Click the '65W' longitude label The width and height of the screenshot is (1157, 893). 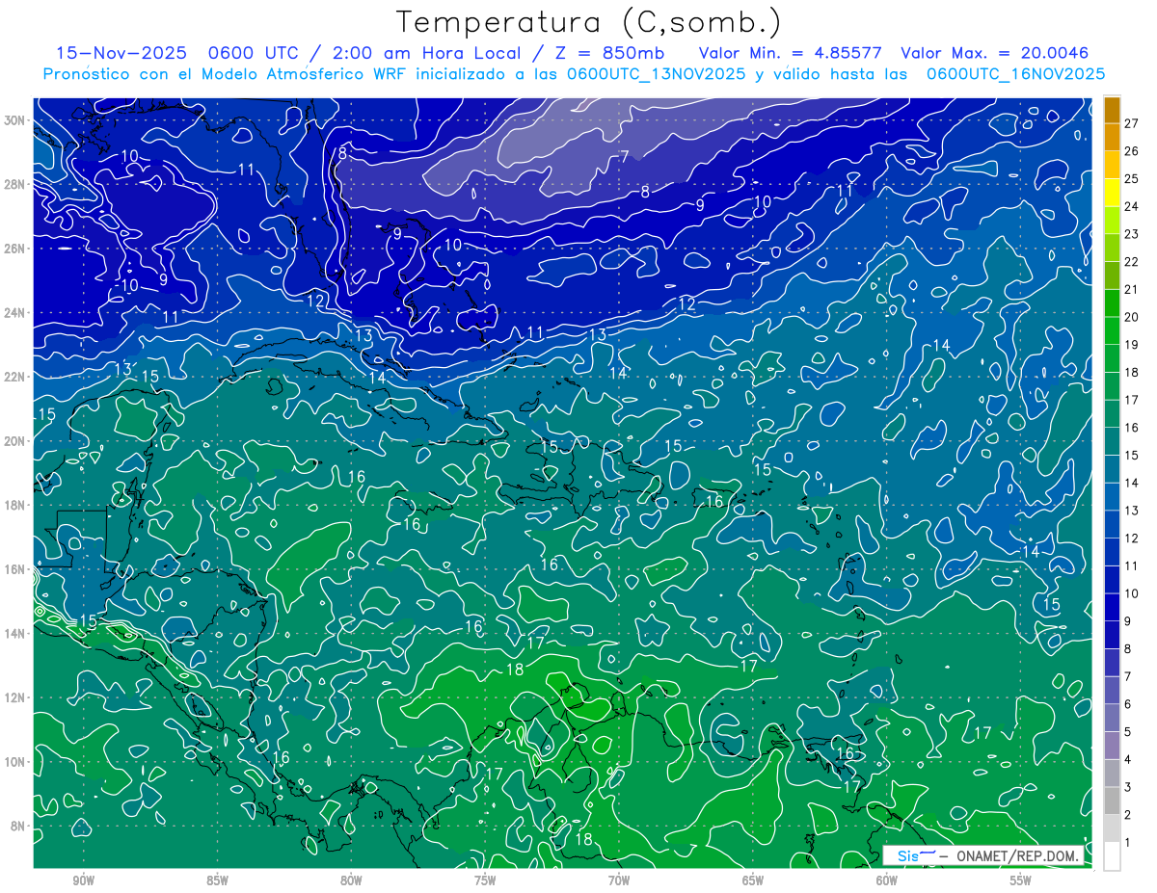753,880
